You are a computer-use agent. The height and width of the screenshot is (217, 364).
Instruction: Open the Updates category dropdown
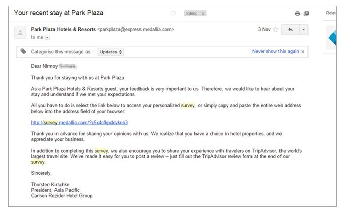(x=111, y=52)
